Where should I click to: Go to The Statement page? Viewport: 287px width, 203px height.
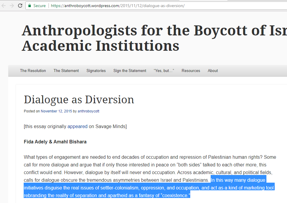pos(66,71)
